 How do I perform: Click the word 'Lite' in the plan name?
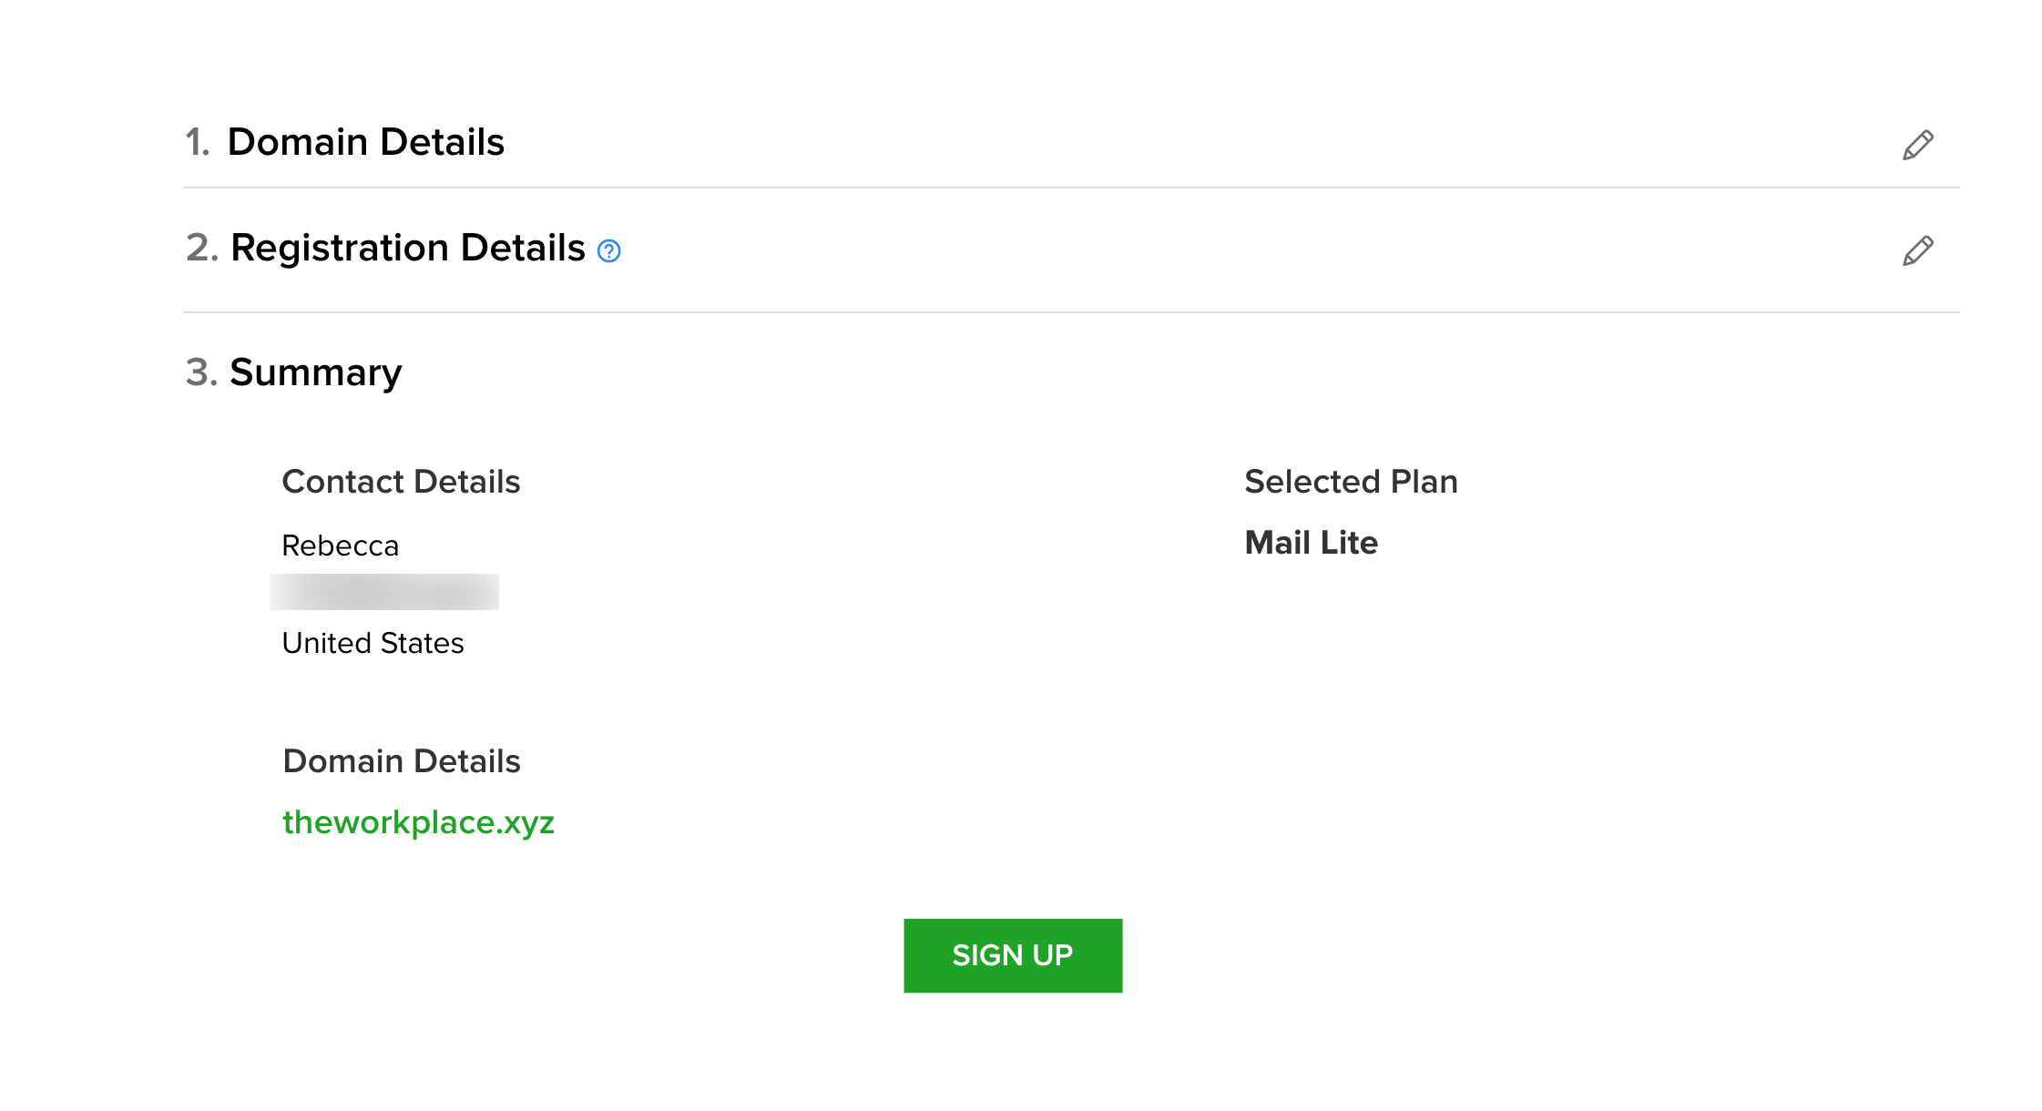1349,543
